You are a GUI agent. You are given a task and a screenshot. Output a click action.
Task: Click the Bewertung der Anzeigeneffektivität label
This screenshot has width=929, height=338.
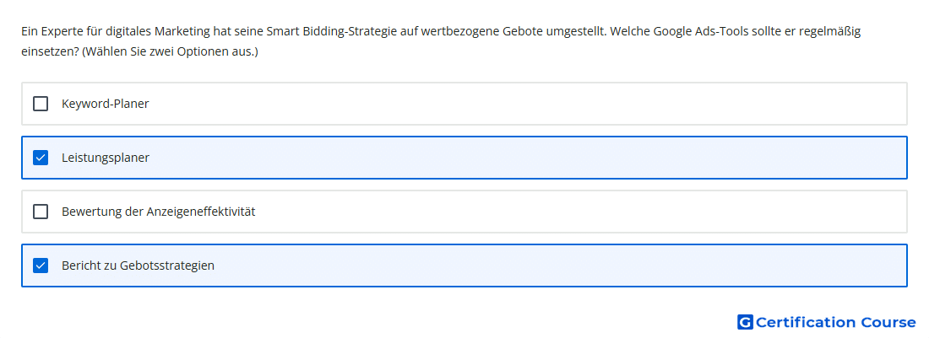158,212
